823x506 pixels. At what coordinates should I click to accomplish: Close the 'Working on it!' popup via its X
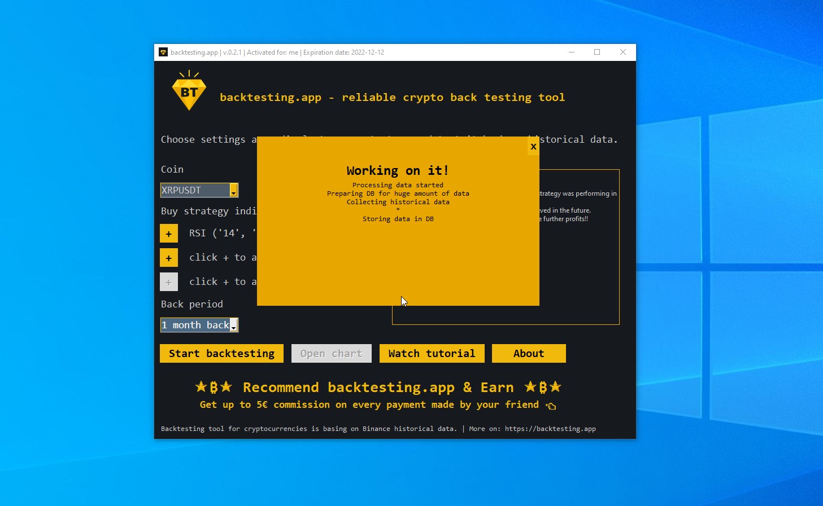pyautogui.click(x=533, y=146)
